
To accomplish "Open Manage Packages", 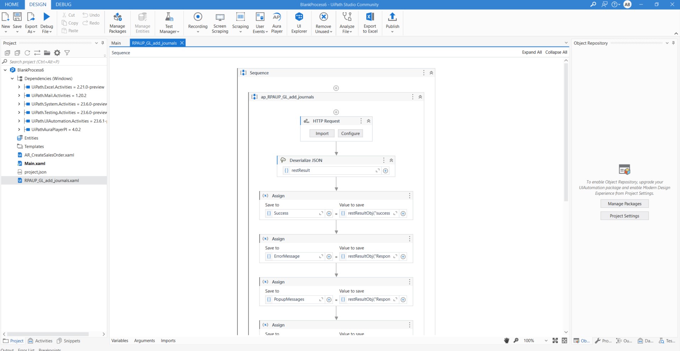I will 117,23.
